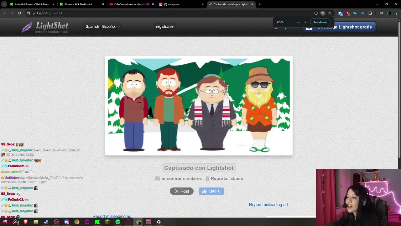
Task: Open the tab search dropdown at far left
Action: tap(4, 4)
